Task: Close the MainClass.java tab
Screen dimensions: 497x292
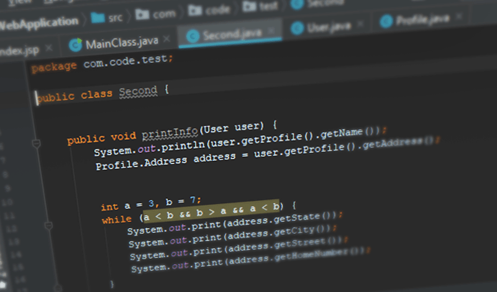Action: click(x=166, y=39)
